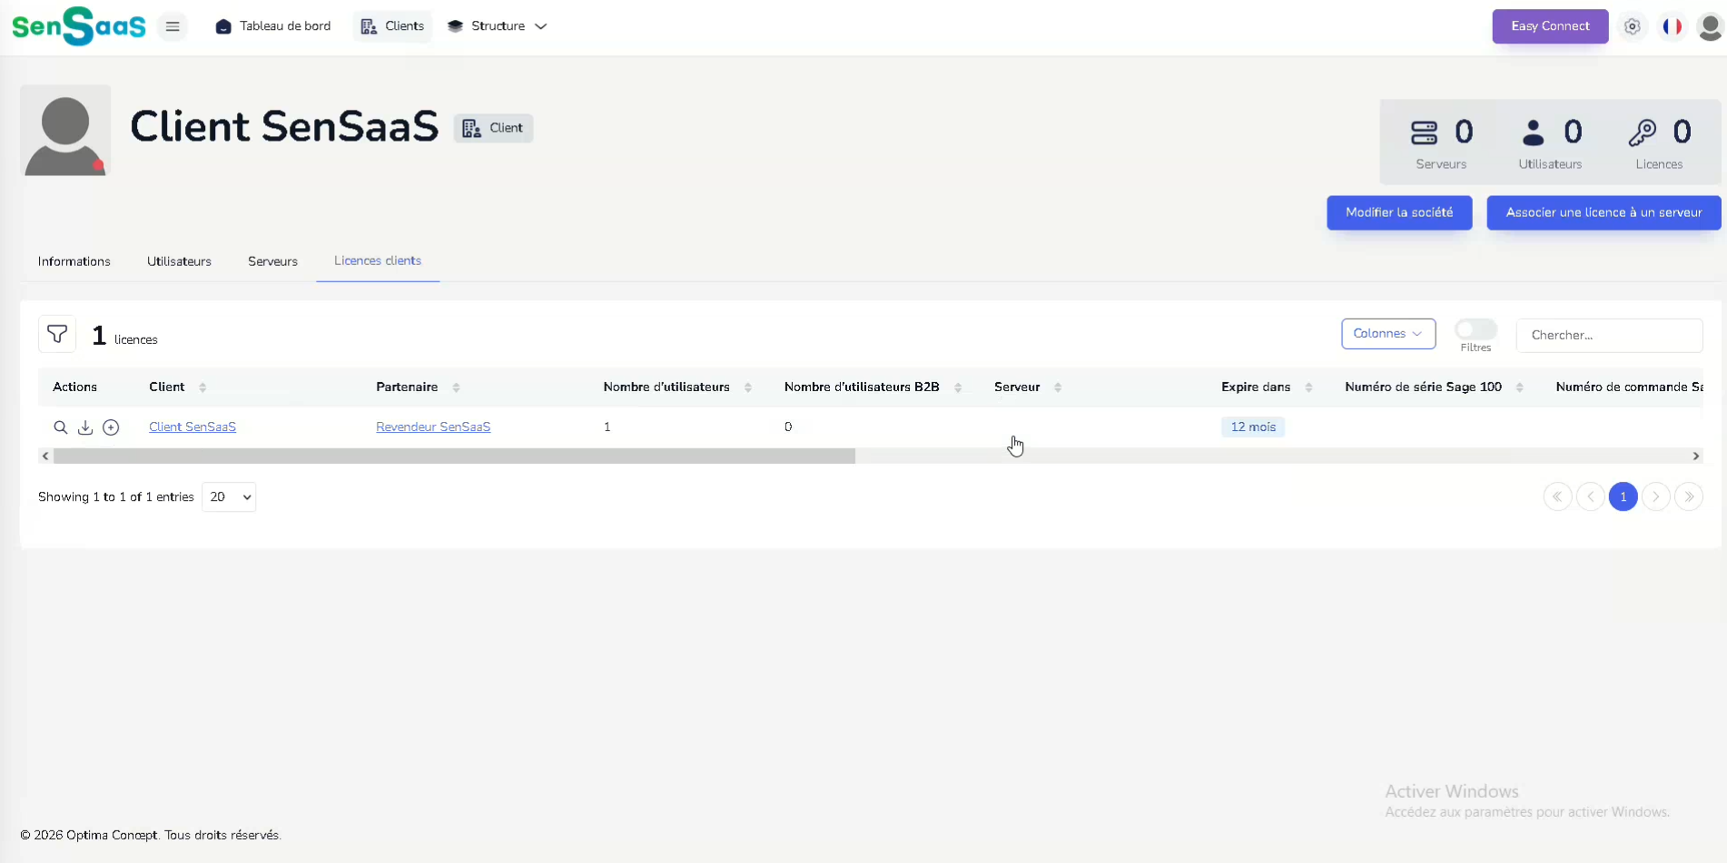1727x863 pixels.
Task: Go to last page of results
Action: tap(1688, 496)
